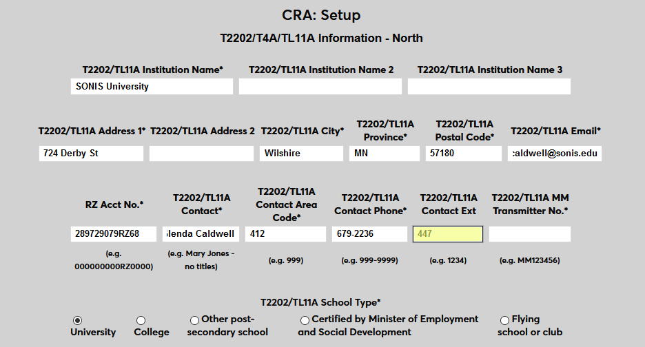Focus the empty MM Transmitter No. field
Screen dimensions: 645x347
(x=530, y=234)
